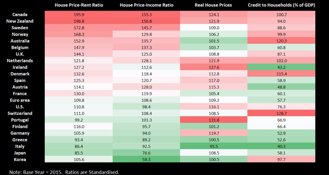Click Portugal's 131.8 real house price cell
The width and height of the screenshot is (329, 175).
[214, 120]
